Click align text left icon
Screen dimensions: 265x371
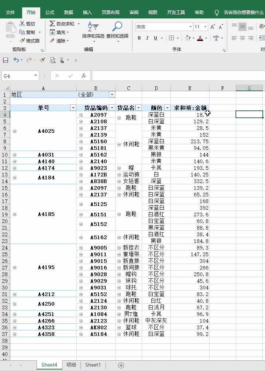pos(234,38)
